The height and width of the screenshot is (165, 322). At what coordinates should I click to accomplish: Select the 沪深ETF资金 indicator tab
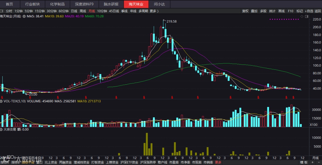pos(129,163)
